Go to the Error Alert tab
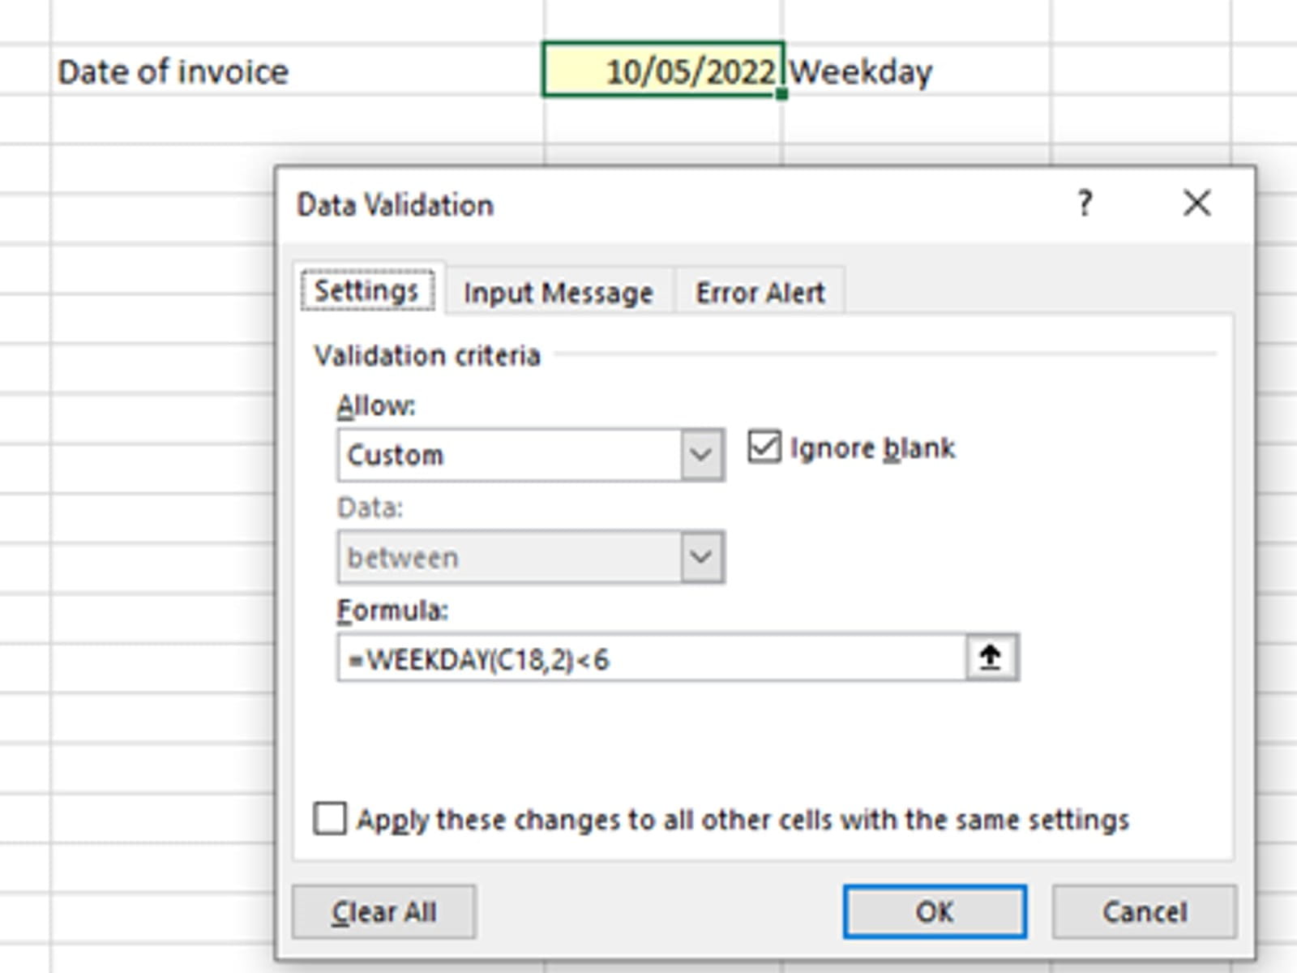 (760, 293)
